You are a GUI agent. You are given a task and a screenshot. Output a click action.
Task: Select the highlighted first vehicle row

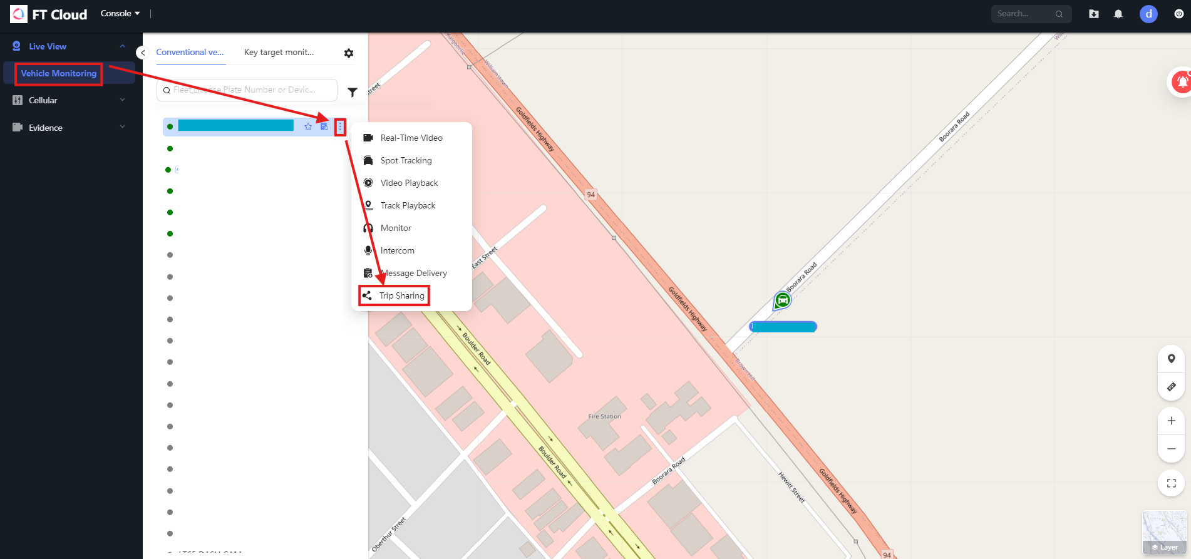click(x=254, y=126)
